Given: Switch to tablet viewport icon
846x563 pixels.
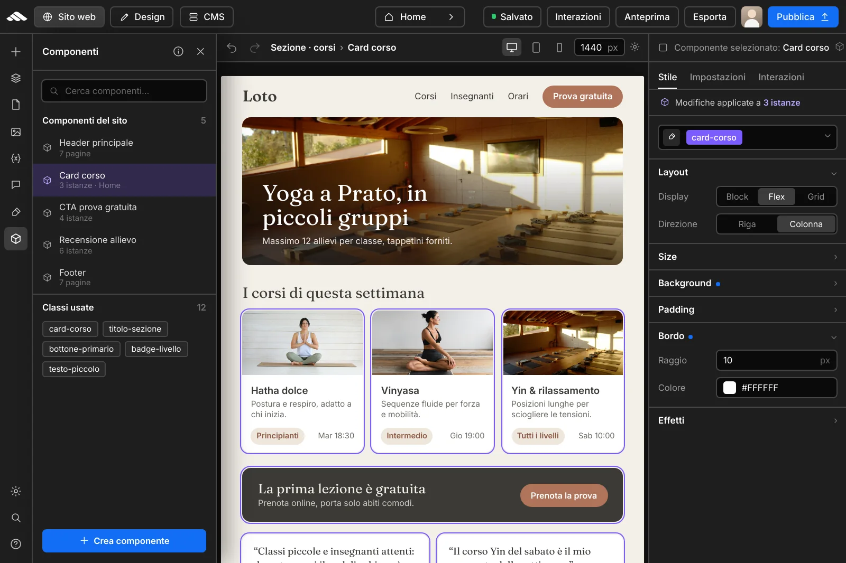Looking at the screenshot, I should click(536, 48).
